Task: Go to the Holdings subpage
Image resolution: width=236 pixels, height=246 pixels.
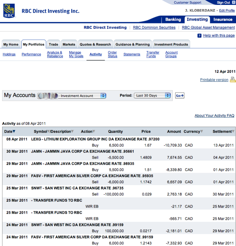Action: 9,54
